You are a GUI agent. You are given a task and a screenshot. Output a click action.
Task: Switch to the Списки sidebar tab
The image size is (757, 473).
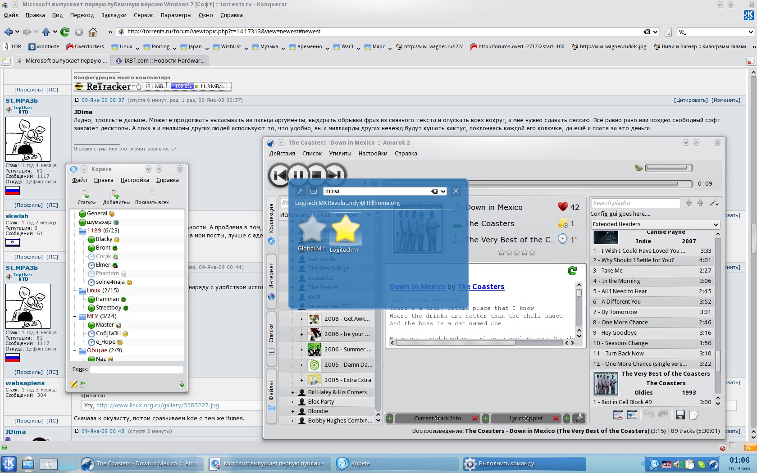tap(271, 338)
